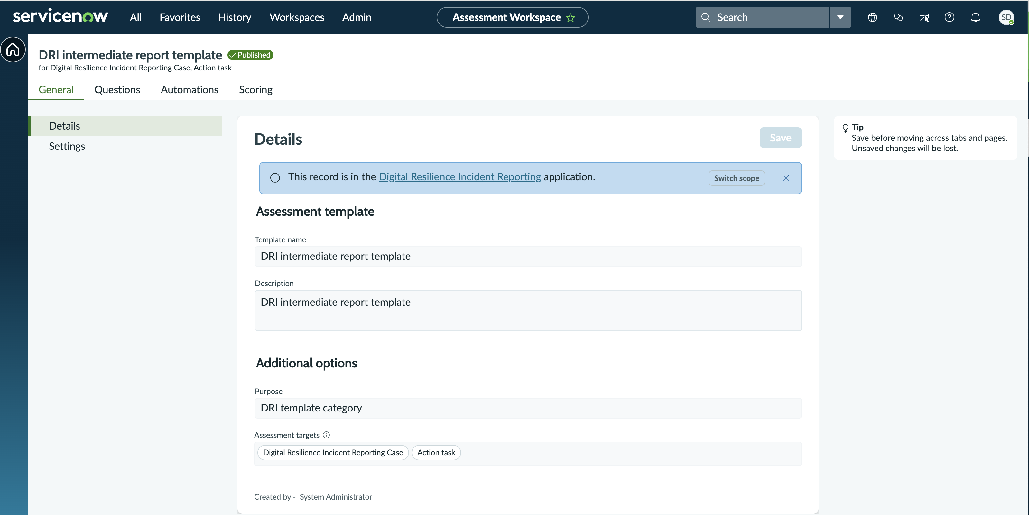Expand the search options dropdown arrow
Image resolution: width=1029 pixels, height=515 pixels.
(x=840, y=17)
